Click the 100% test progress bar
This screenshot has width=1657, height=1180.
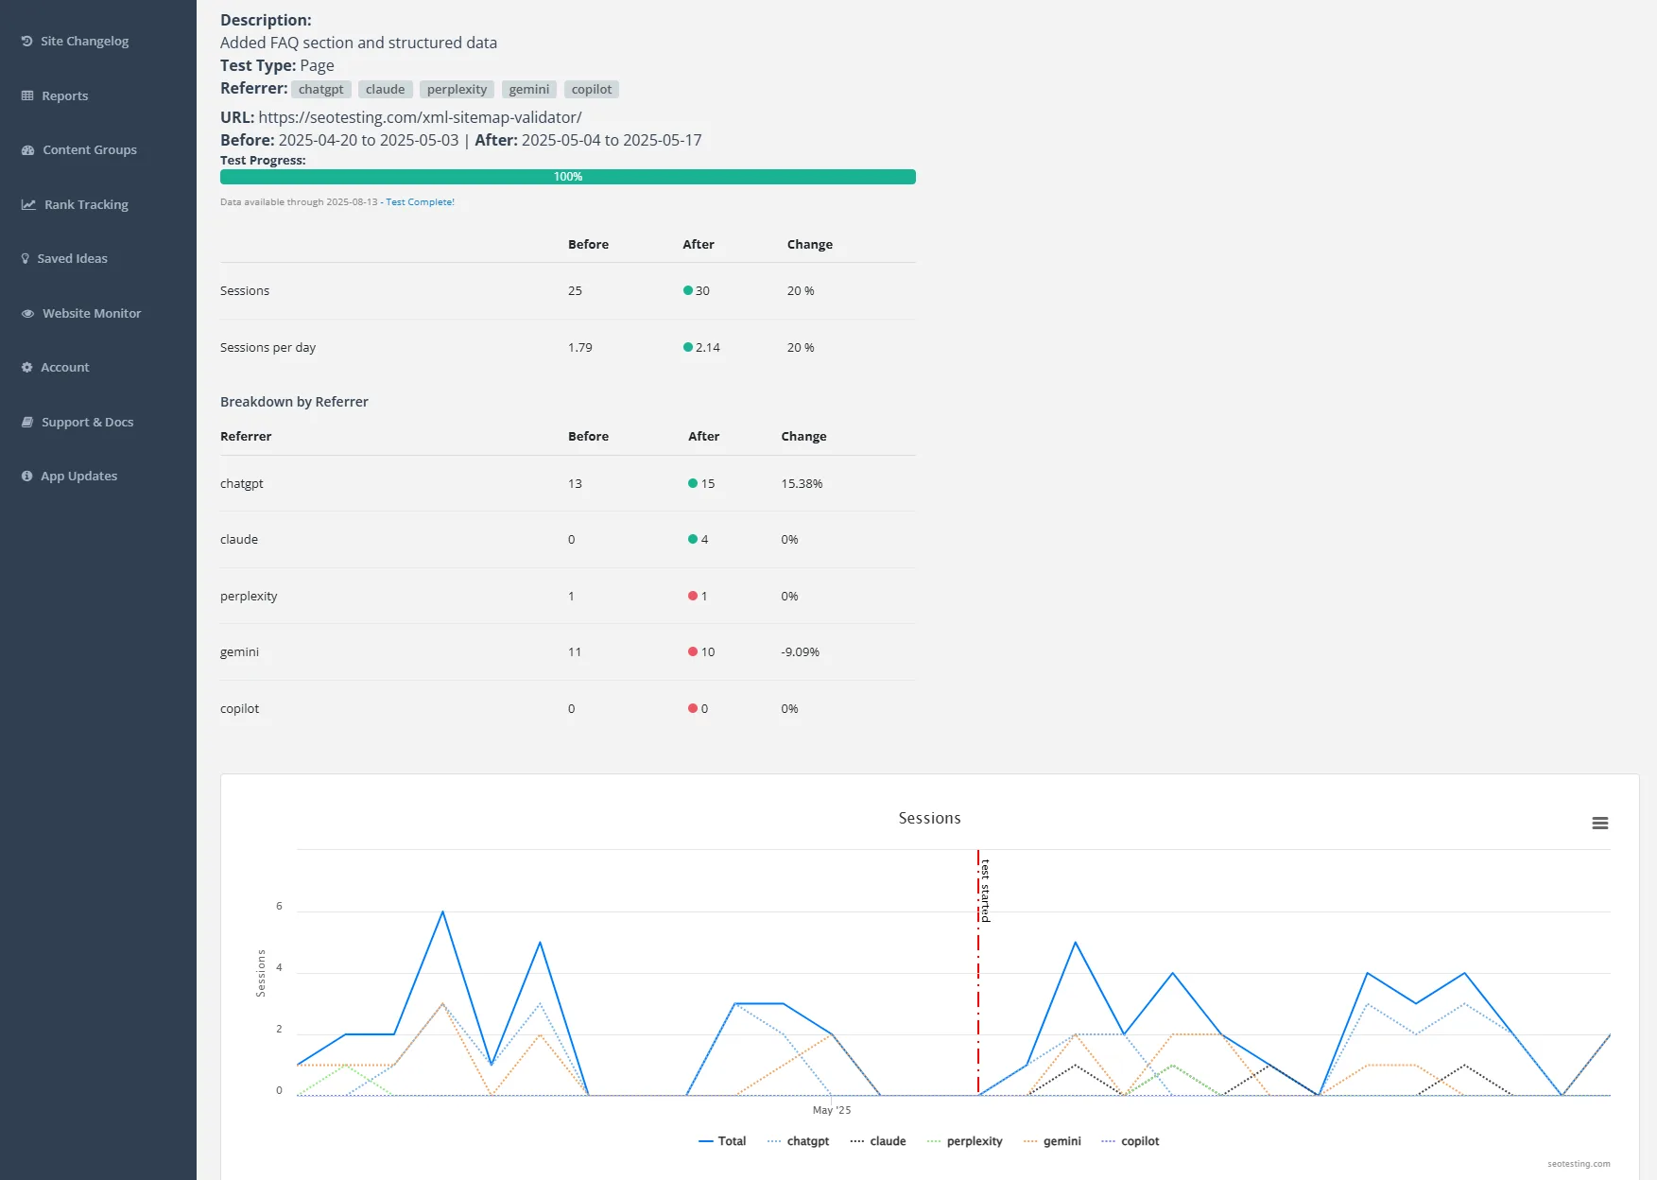pyautogui.click(x=567, y=177)
